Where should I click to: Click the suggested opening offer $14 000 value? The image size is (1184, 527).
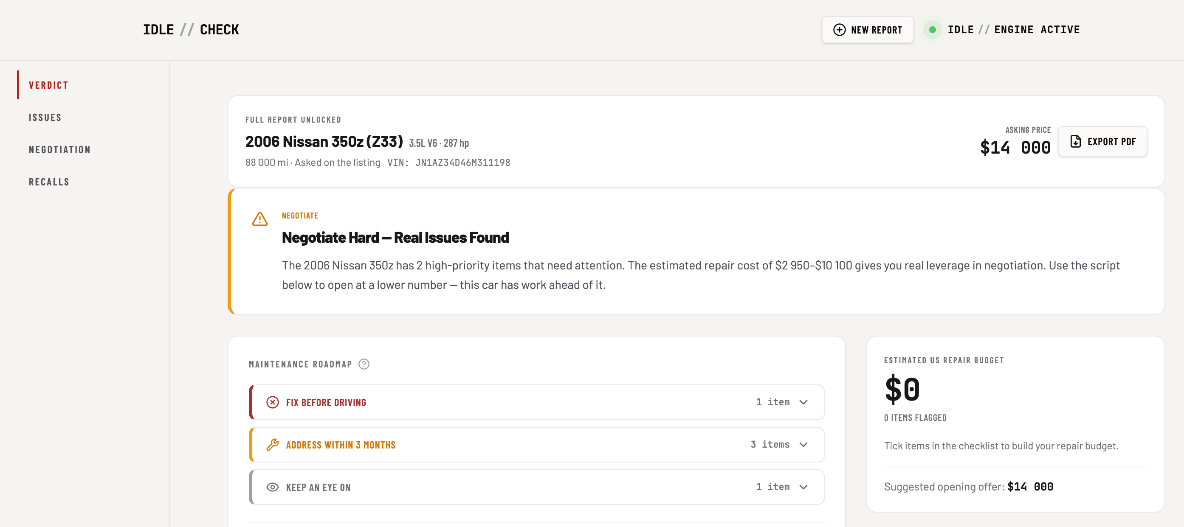1030,487
